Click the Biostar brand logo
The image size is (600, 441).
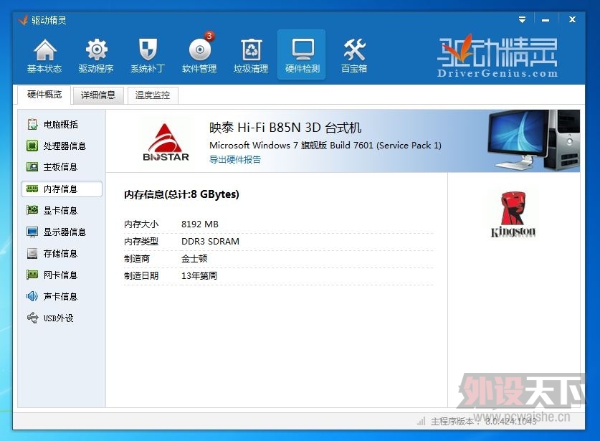coord(166,143)
